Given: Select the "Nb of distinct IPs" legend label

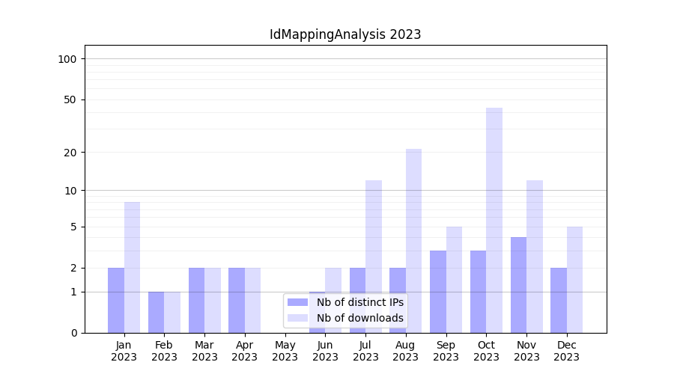Looking at the screenshot, I should (359, 302).
